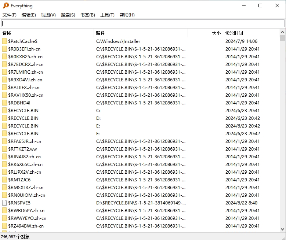
Task: Click folder icon of $RFA65JR.zh-cn
Action: pos(4,141)
